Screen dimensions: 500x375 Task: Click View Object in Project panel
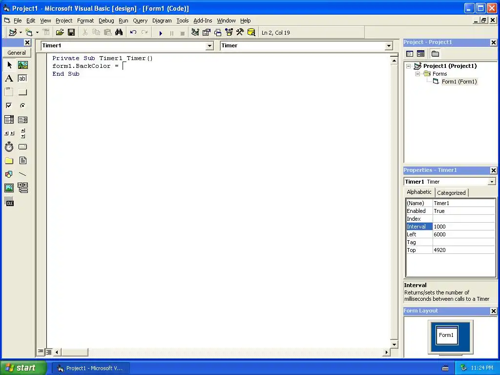point(420,54)
